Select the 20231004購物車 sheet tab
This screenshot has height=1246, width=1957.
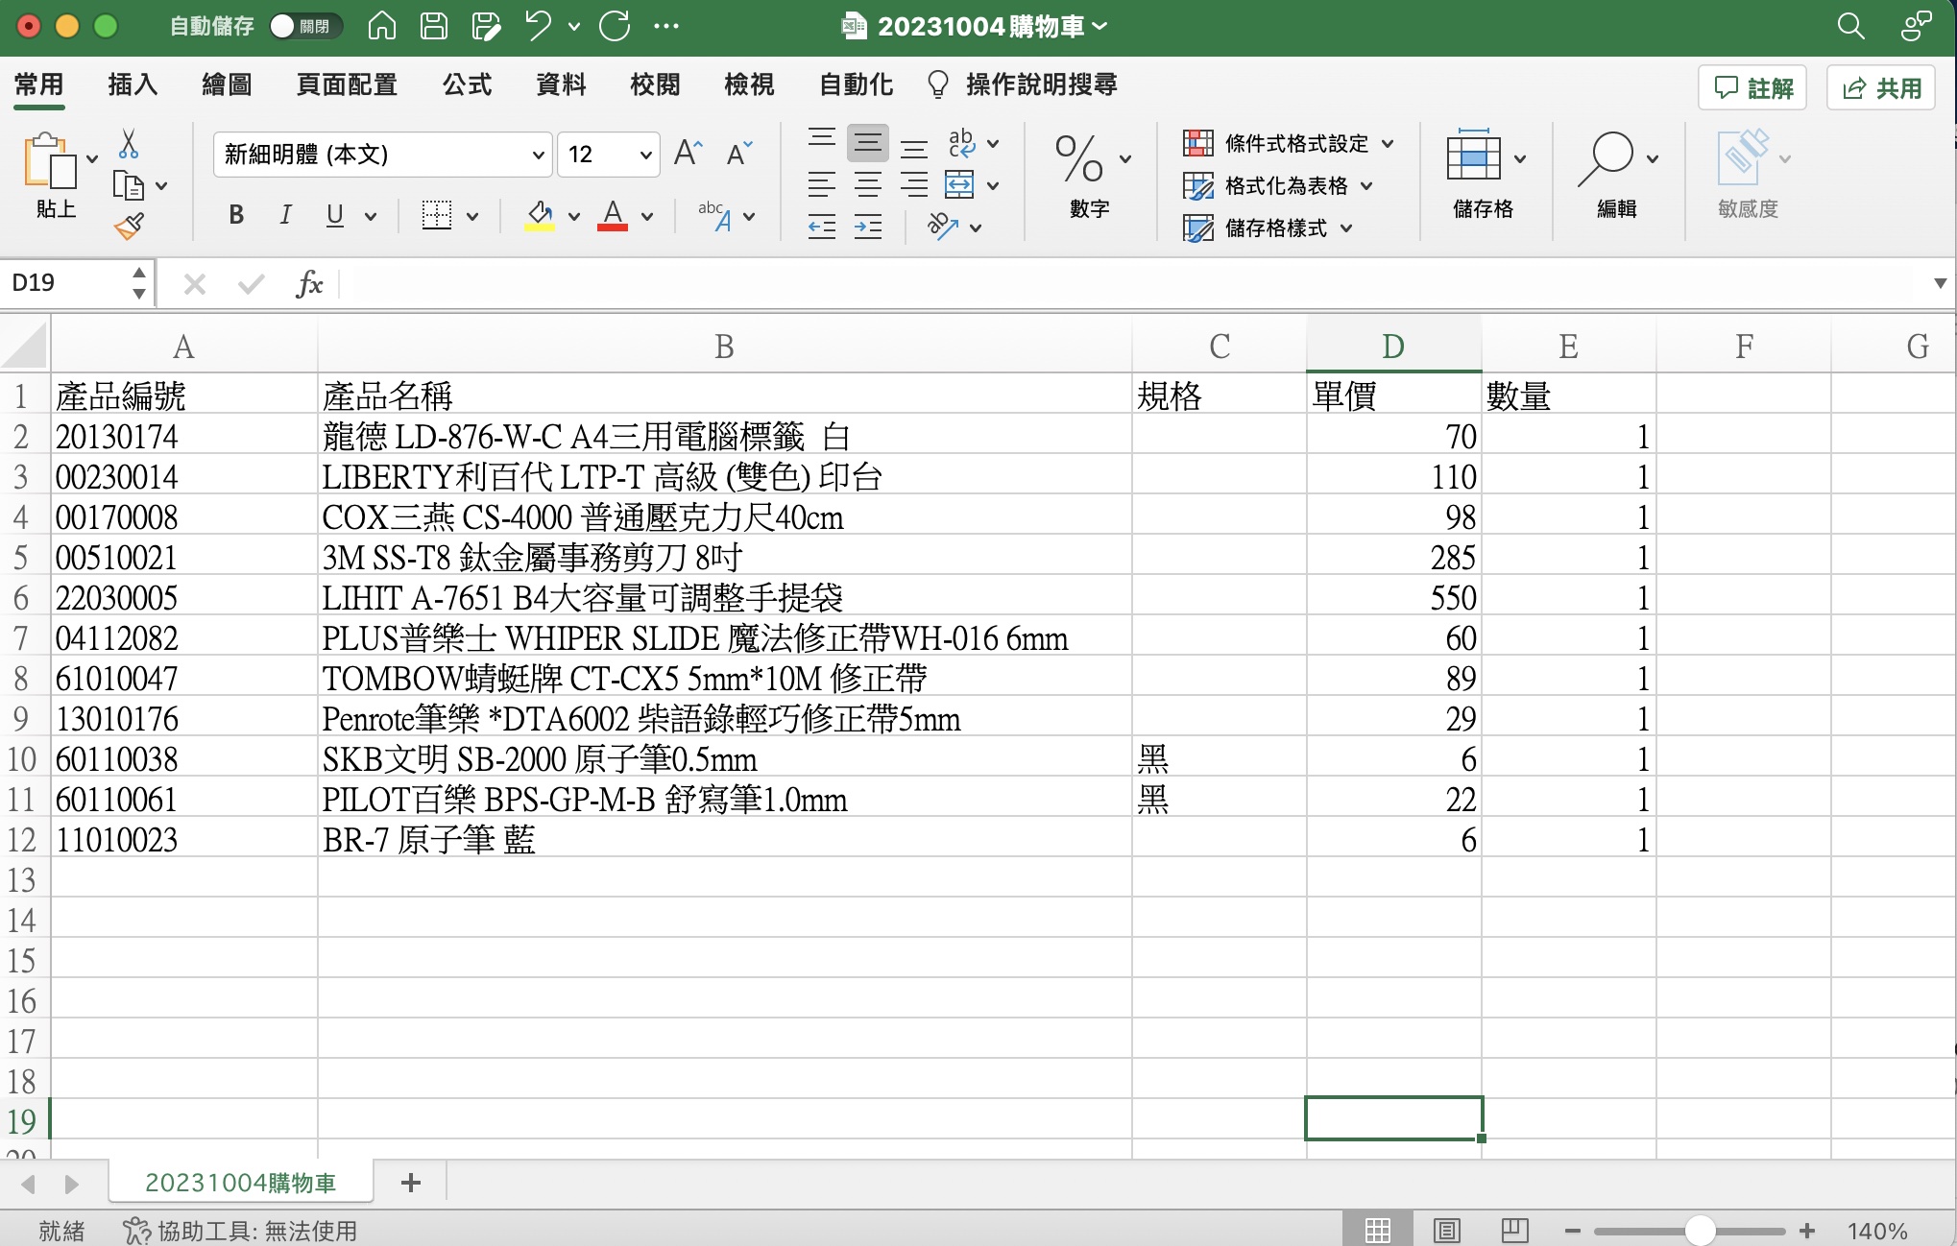pos(240,1183)
